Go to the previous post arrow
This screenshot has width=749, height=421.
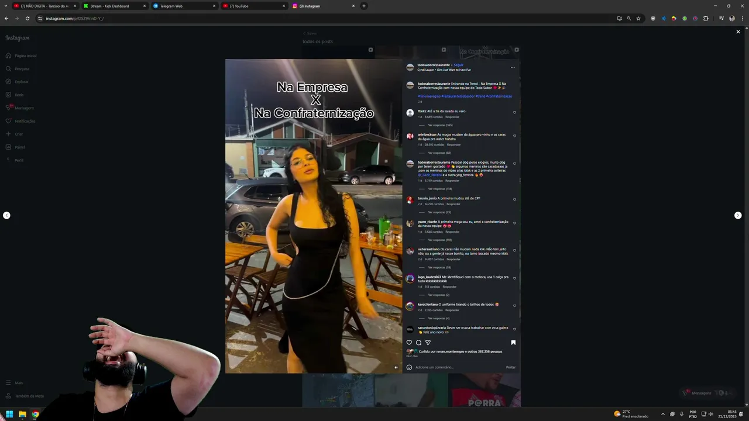click(x=6, y=215)
